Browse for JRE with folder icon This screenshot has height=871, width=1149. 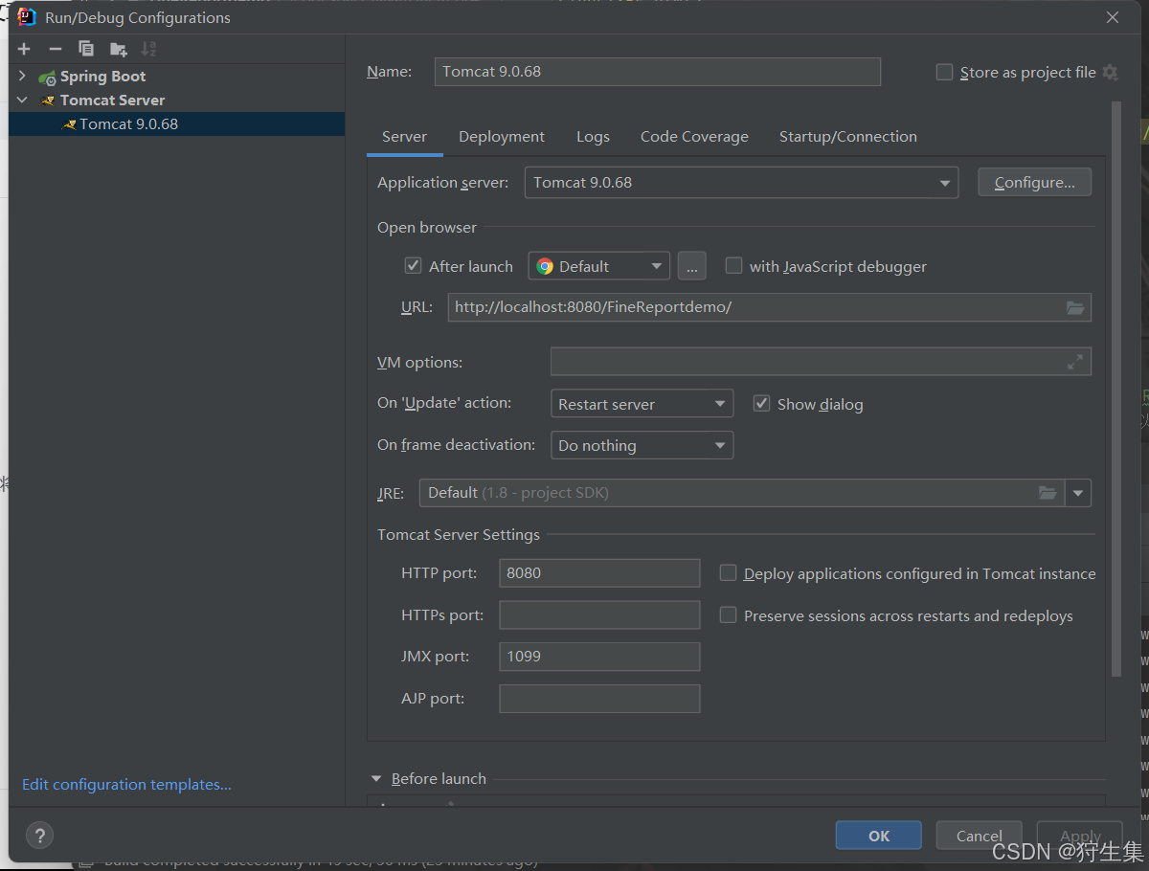(1048, 493)
